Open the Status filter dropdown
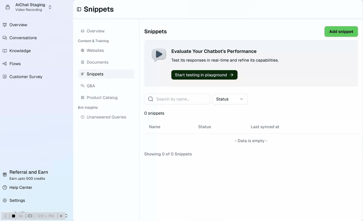This screenshot has width=363, height=221. click(x=230, y=99)
